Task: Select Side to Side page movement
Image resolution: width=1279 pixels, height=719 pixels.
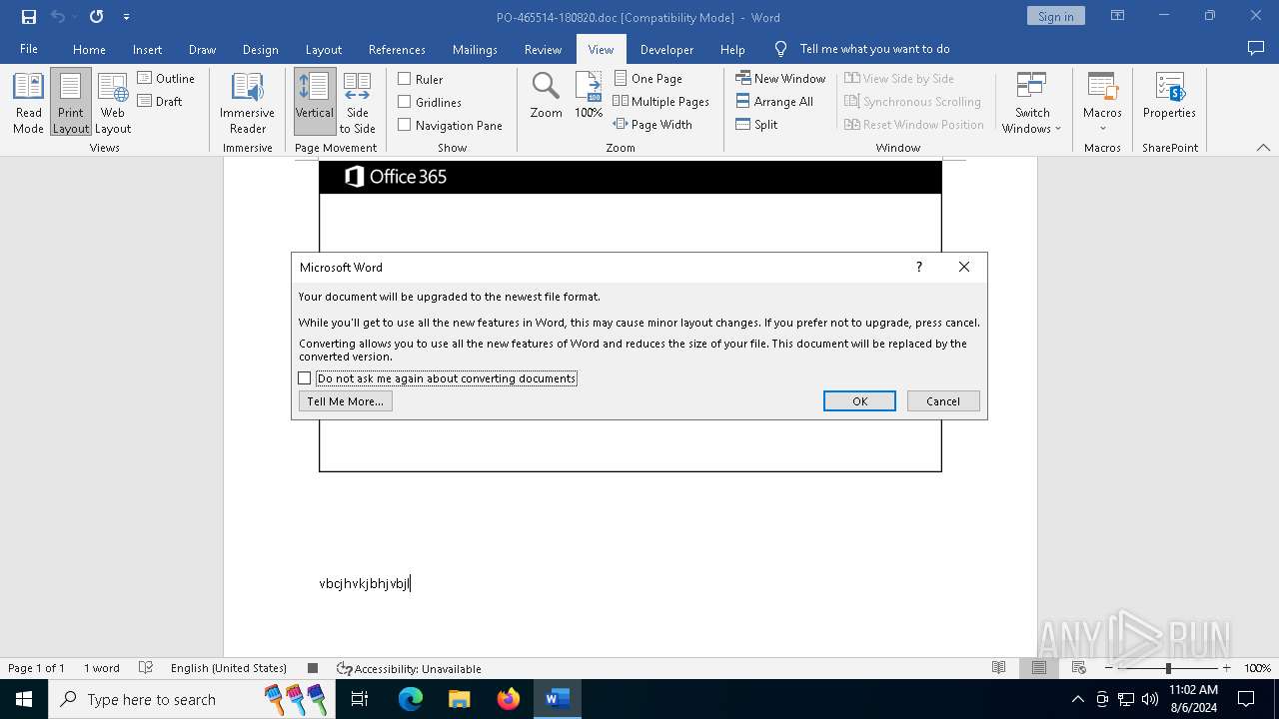Action: coord(357,103)
